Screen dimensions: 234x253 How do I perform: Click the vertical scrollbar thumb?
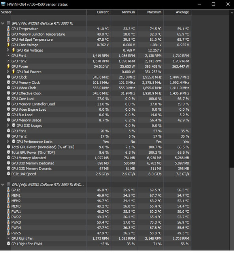point(232,208)
